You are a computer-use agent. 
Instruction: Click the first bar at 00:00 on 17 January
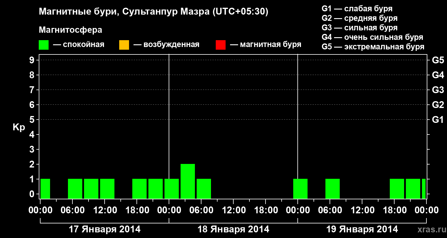(45, 189)
